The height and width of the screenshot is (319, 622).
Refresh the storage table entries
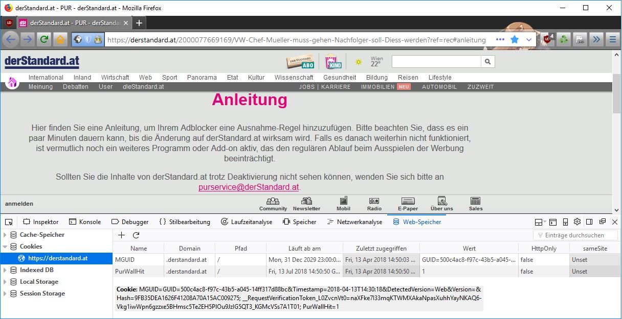(x=136, y=235)
